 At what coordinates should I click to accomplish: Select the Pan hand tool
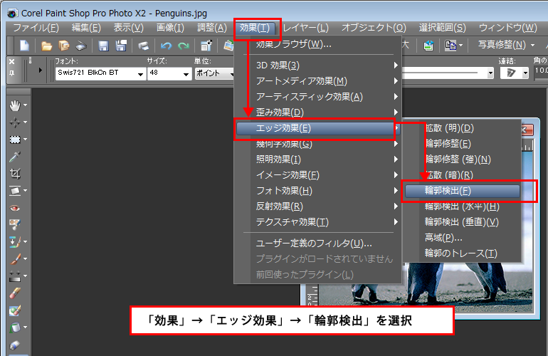[x=15, y=105]
